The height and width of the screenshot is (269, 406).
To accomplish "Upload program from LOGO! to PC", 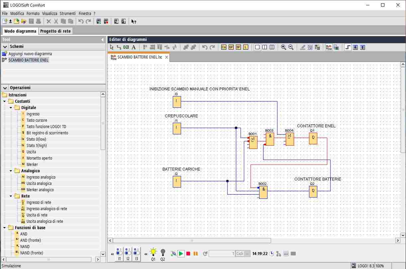I will pyautogui.click(x=124, y=21).
